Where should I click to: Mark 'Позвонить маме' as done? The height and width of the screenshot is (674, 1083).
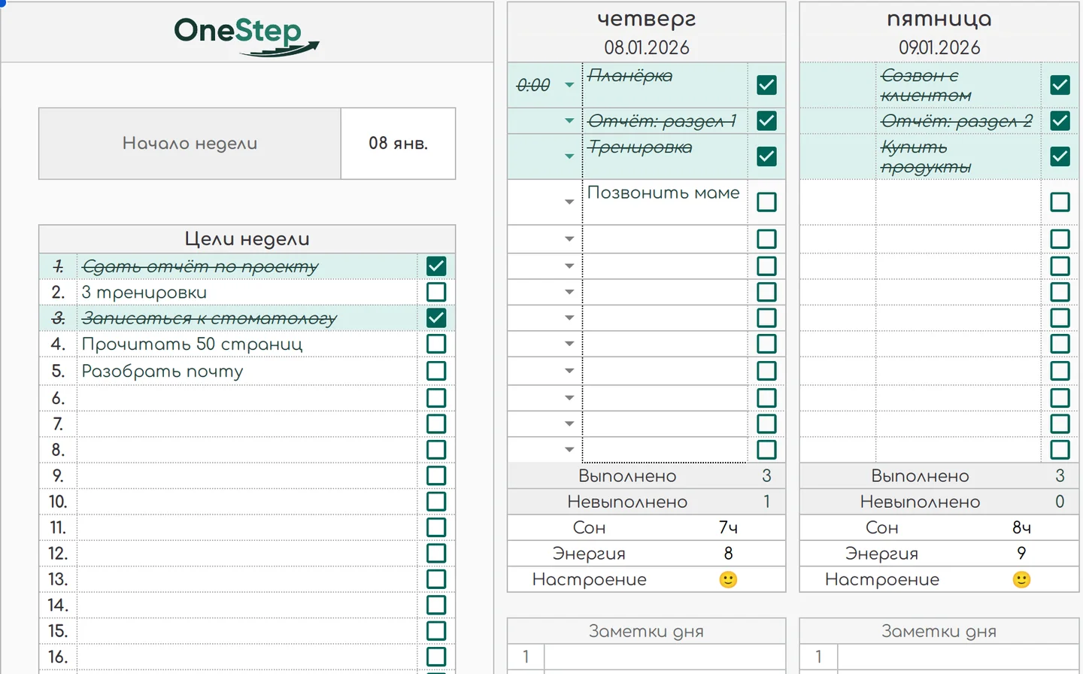point(766,202)
